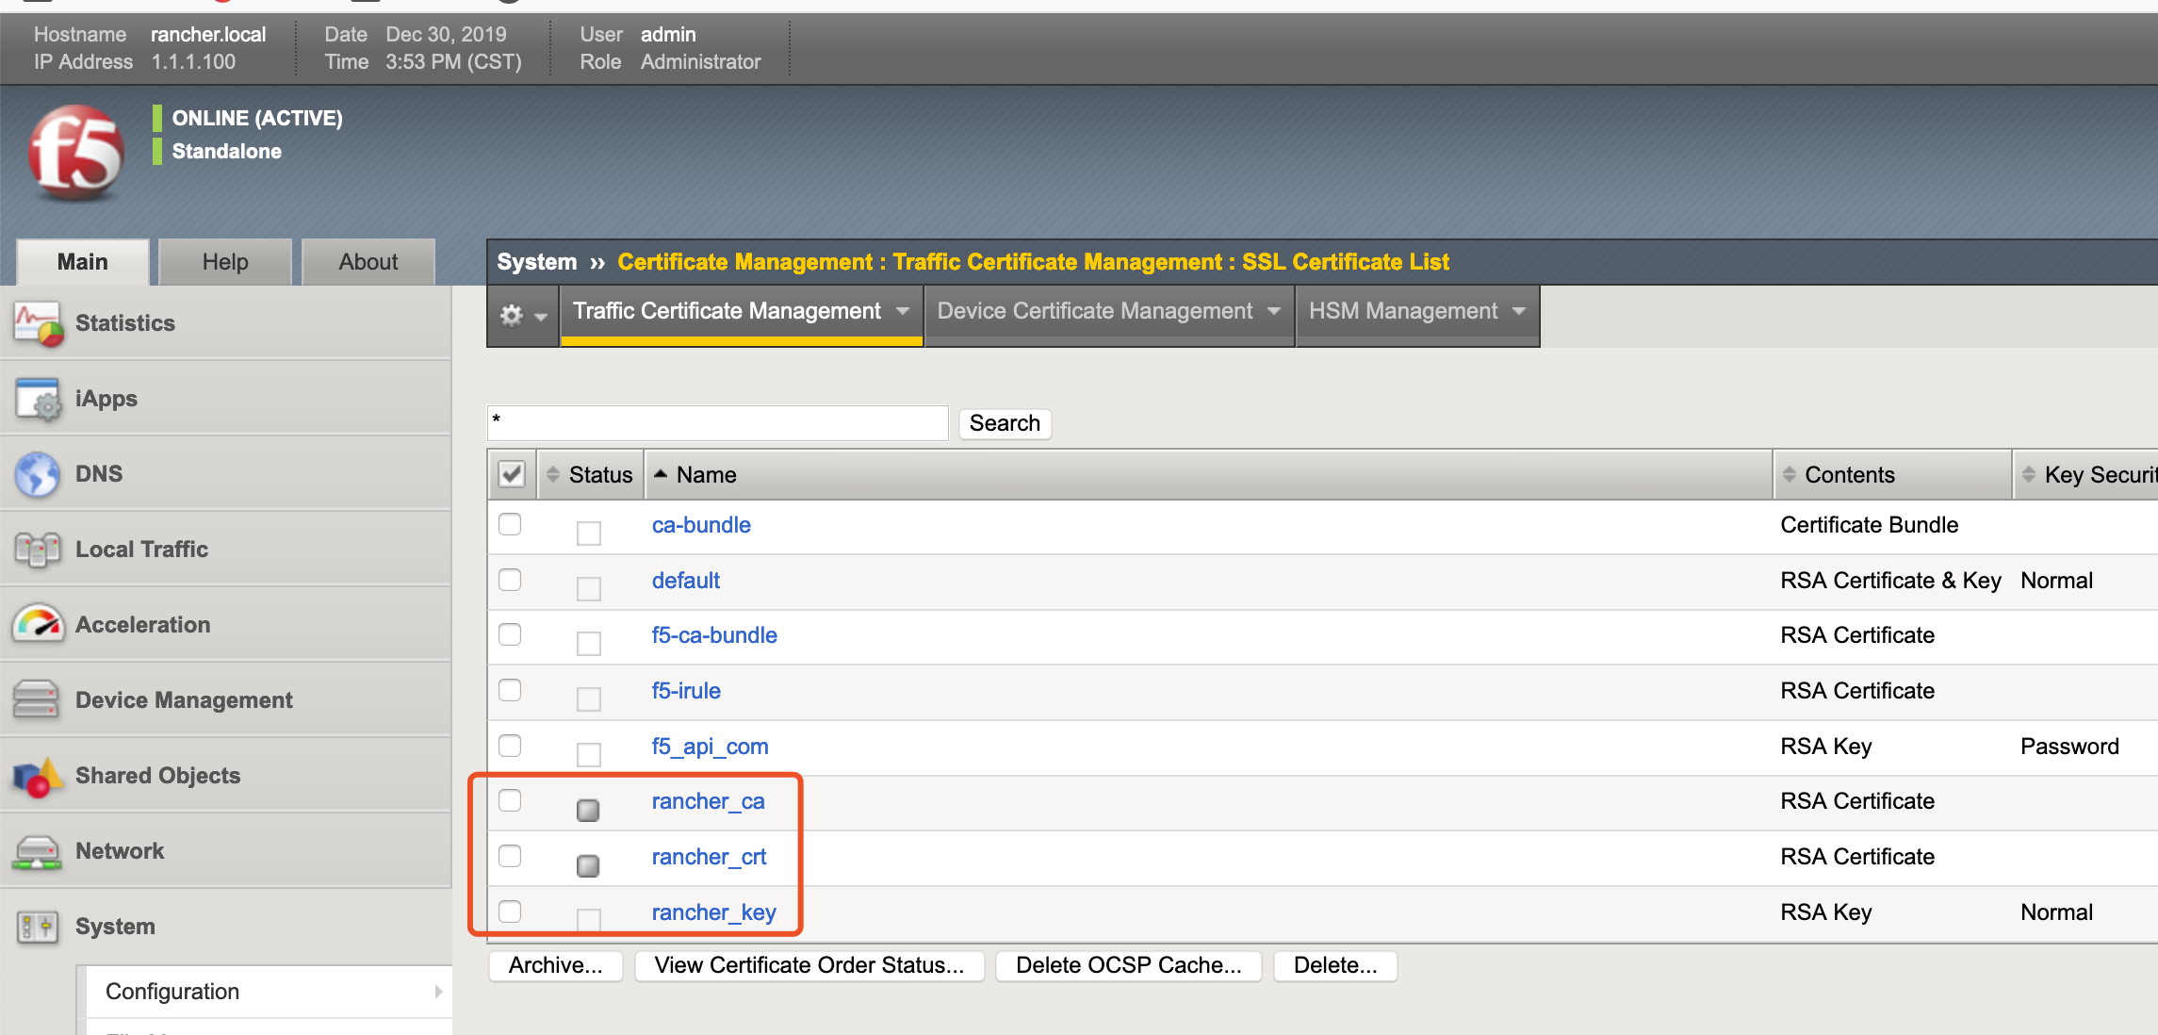The image size is (2158, 1035).
Task: Click the Delete... button
Action: 1335,965
